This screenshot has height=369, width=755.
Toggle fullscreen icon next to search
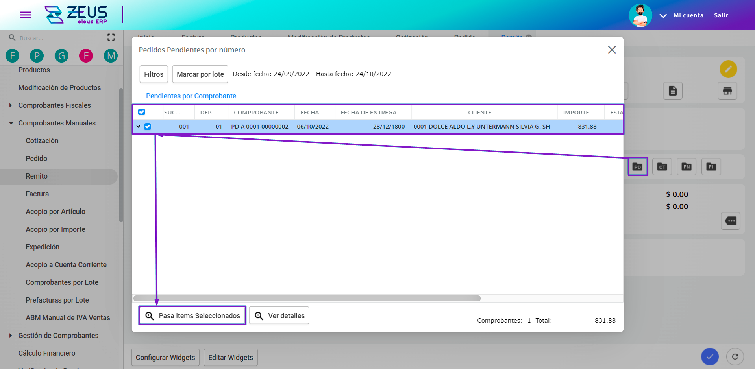pos(111,37)
